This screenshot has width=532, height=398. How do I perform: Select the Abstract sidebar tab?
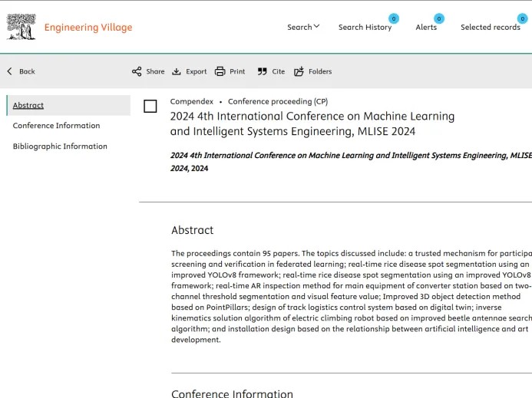(x=28, y=105)
